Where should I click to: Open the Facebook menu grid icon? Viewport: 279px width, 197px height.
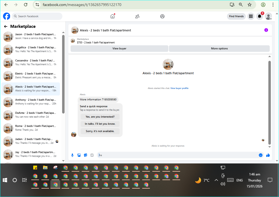251,16
